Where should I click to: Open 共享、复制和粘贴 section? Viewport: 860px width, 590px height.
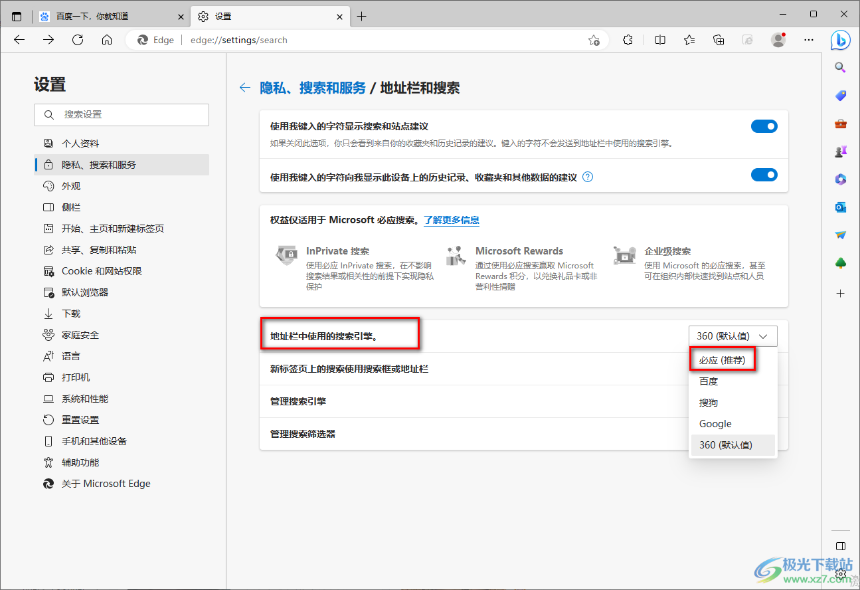[x=122, y=250]
